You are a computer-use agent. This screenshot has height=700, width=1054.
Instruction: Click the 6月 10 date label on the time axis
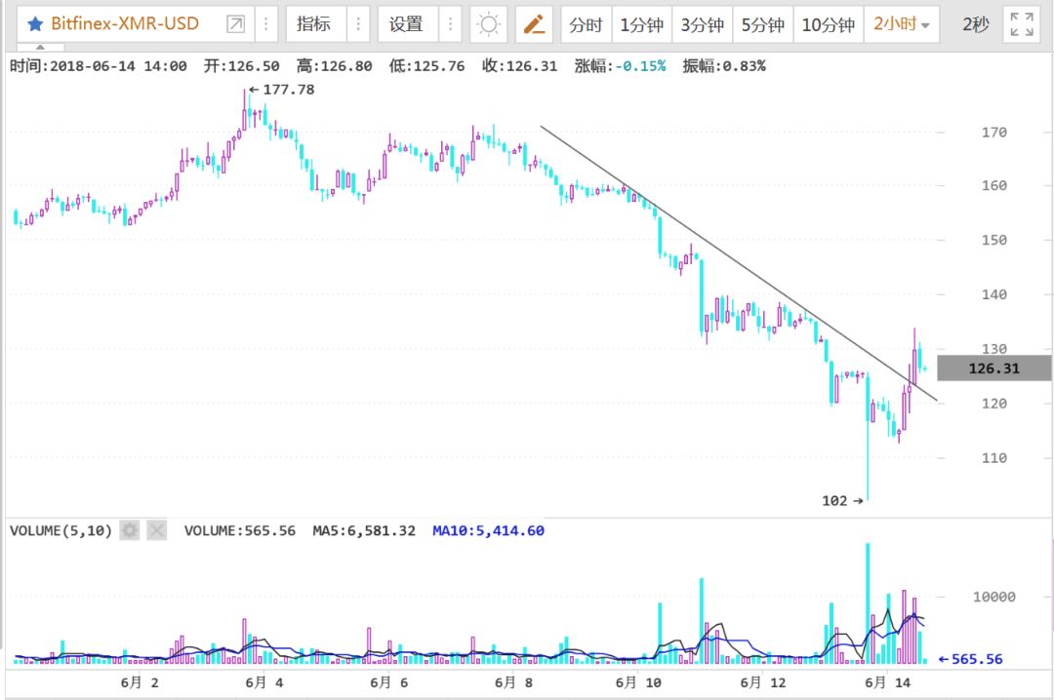click(638, 682)
